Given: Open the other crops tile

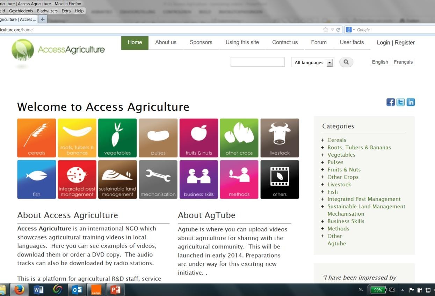Looking at the screenshot, I should pyautogui.click(x=239, y=138).
